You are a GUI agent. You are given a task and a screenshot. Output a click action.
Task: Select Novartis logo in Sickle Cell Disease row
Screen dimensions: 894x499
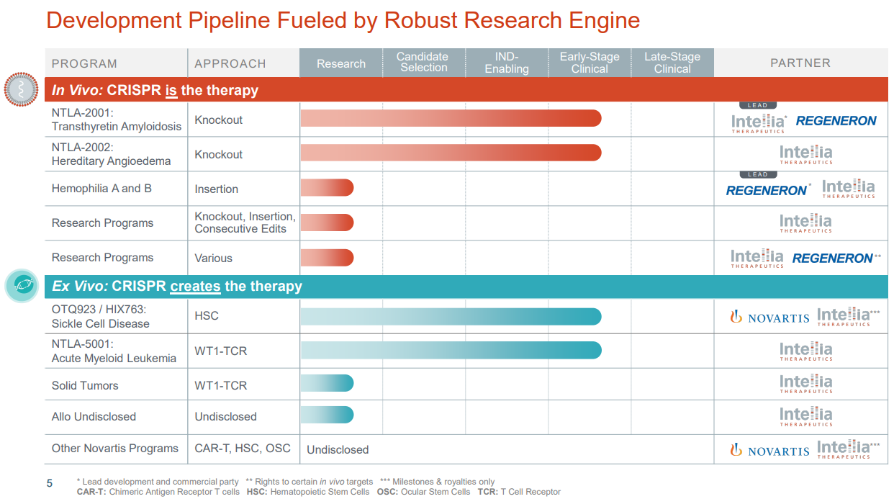pyautogui.click(x=769, y=317)
